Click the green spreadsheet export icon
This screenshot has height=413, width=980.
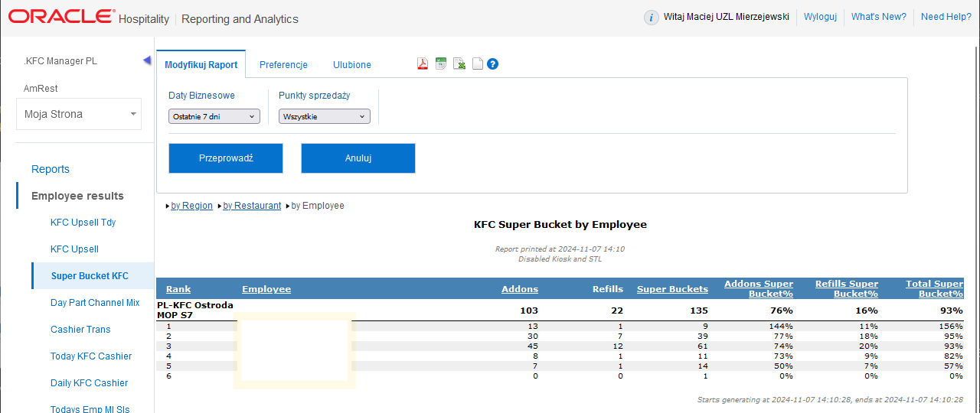click(441, 64)
